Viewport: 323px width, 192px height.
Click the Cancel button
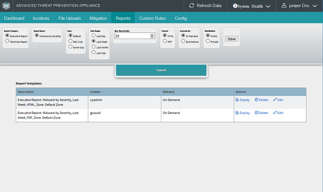coord(161,70)
